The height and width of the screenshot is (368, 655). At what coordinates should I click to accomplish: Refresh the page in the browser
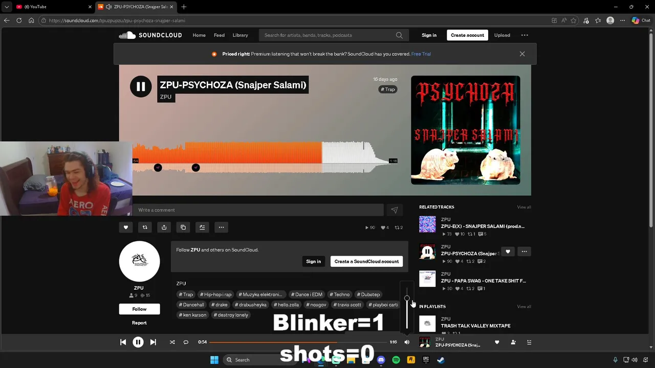click(19, 20)
